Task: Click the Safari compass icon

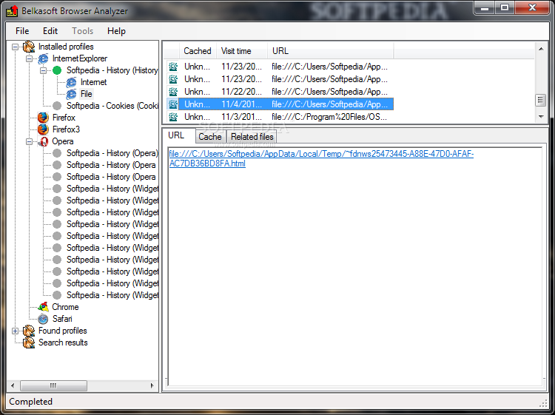Action: point(43,319)
